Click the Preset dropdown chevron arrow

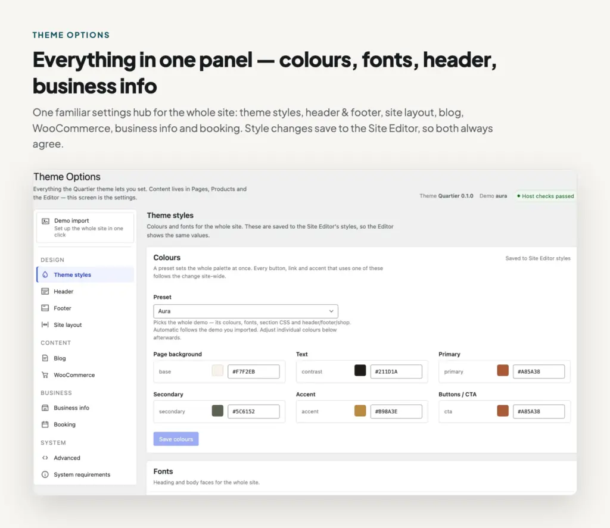[331, 311]
